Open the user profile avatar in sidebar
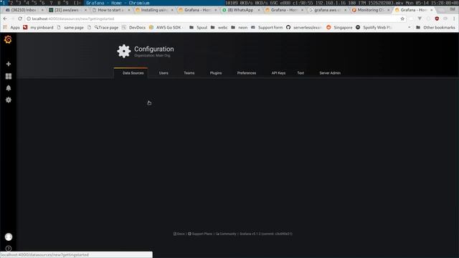459x258 pixels. pos(9,236)
